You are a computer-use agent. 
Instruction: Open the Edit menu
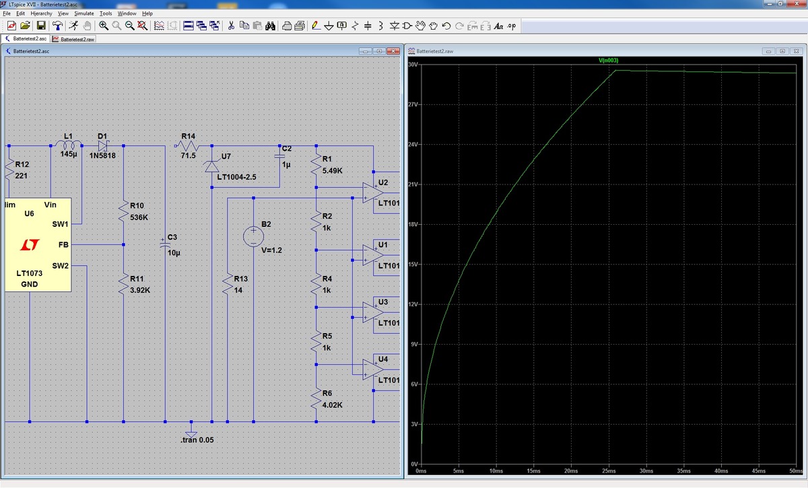pos(21,13)
